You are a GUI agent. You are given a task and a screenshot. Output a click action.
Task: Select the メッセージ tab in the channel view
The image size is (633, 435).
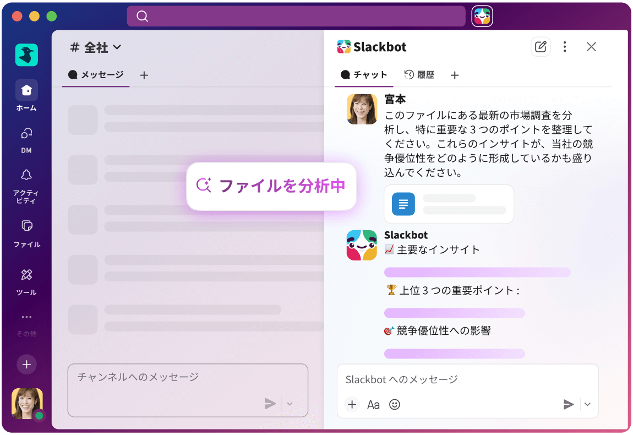pyautogui.click(x=95, y=75)
